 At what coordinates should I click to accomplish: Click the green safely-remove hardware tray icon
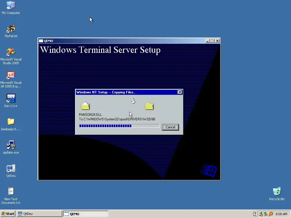pyautogui.click(x=266, y=214)
